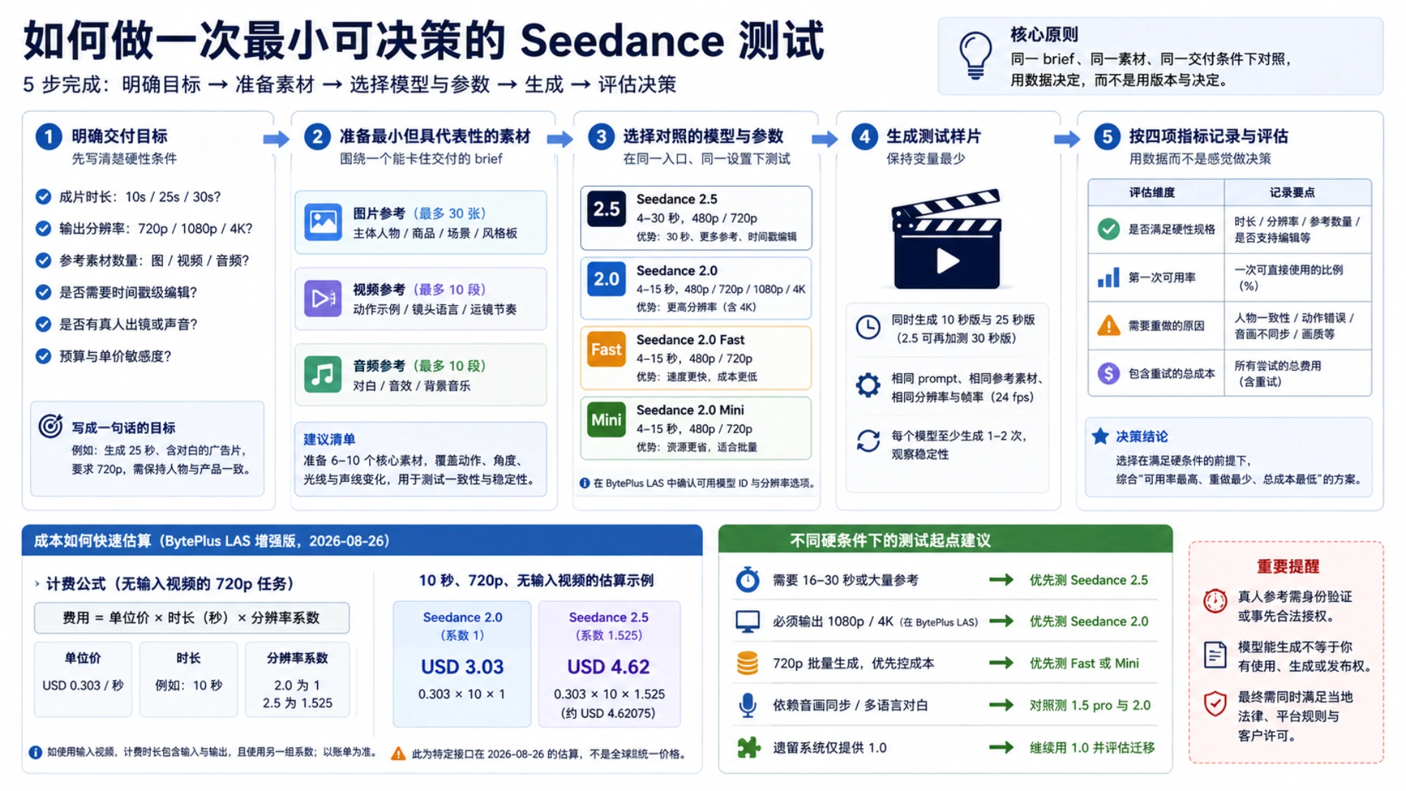The height and width of the screenshot is (791, 1406).
Task: Click the red shield icon 最终需同时满足当地
Action: coord(1215,704)
